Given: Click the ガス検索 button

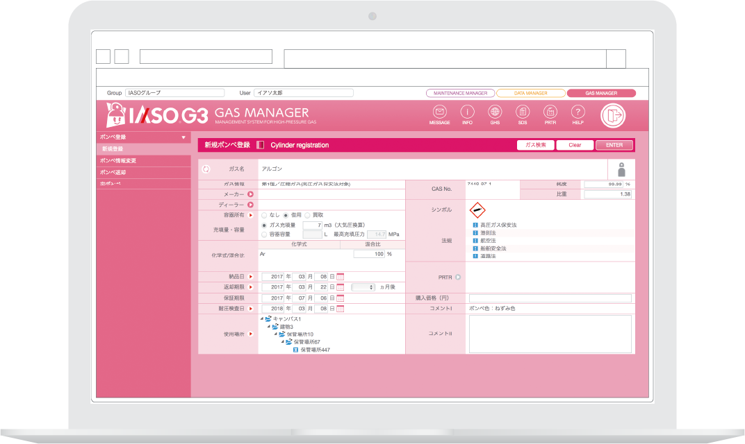Looking at the screenshot, I should (535, 145).
